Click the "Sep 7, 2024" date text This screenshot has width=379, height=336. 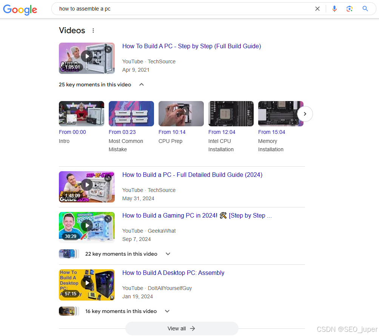point(137,239)
